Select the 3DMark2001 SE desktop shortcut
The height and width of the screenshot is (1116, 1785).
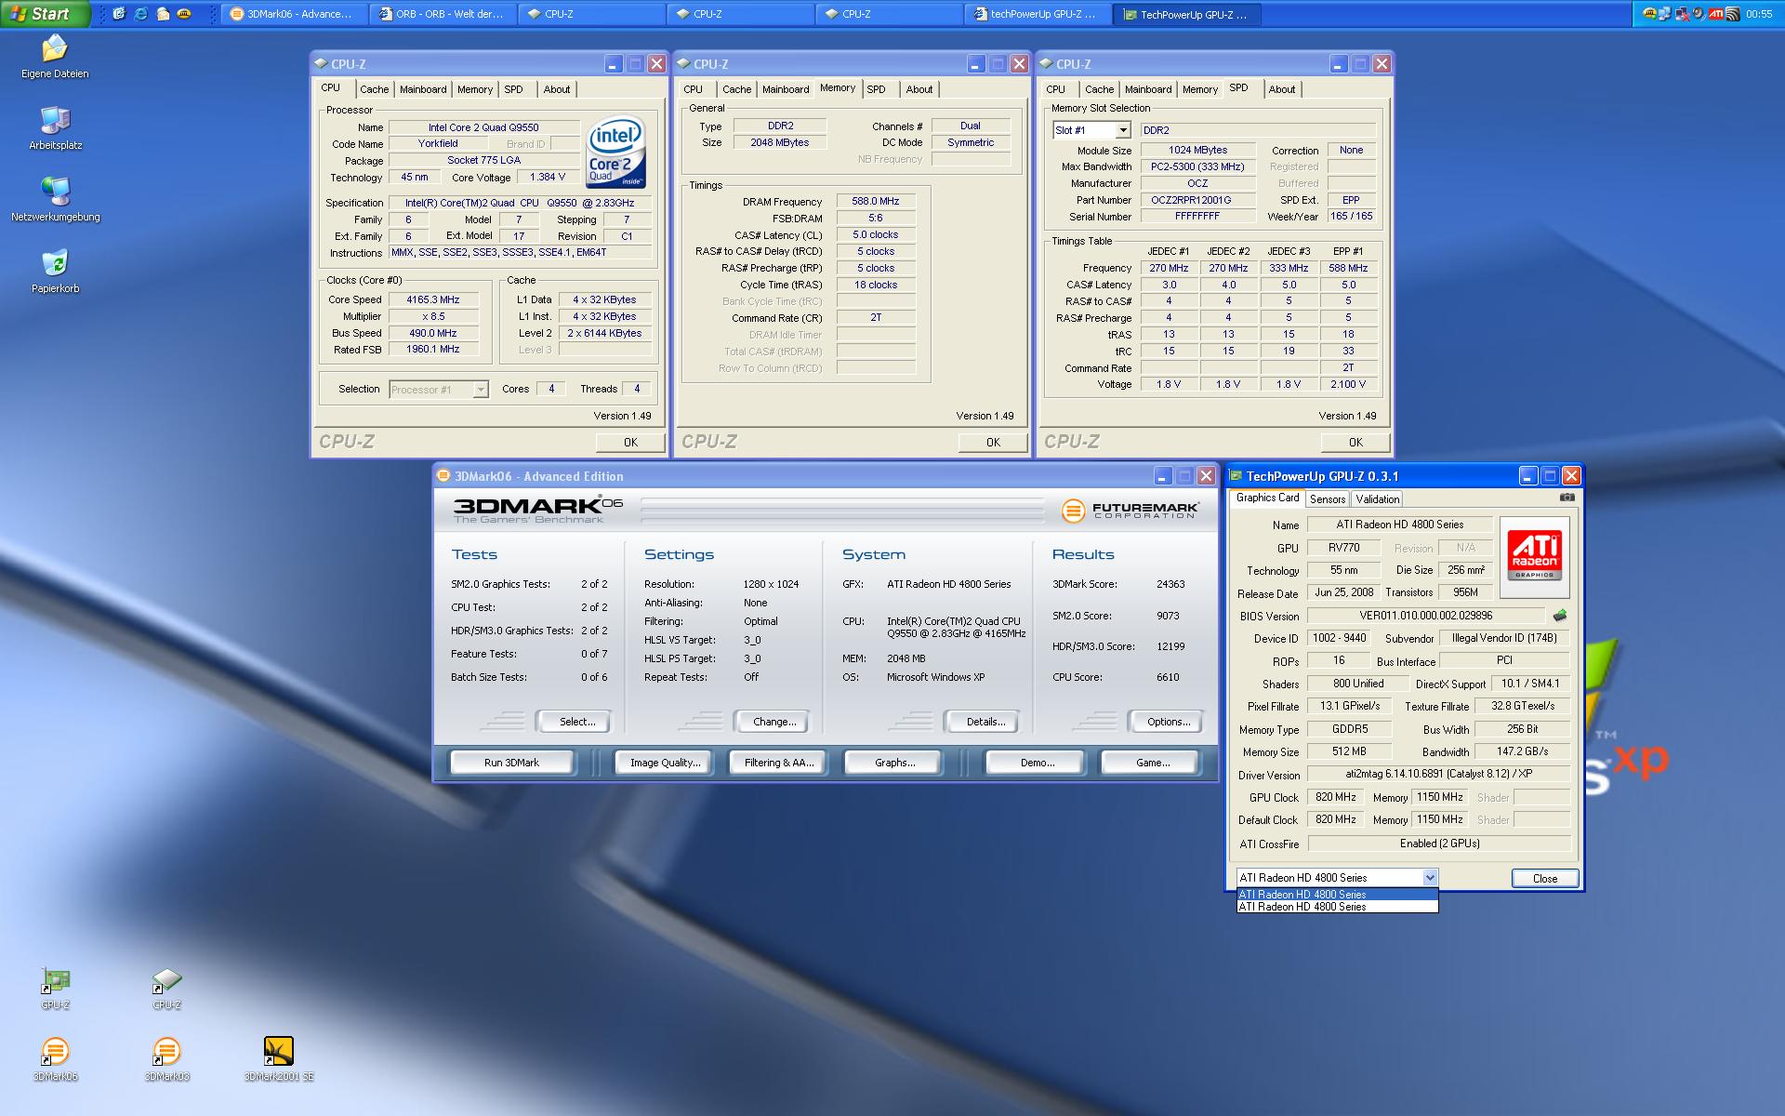coord(278,1059)
